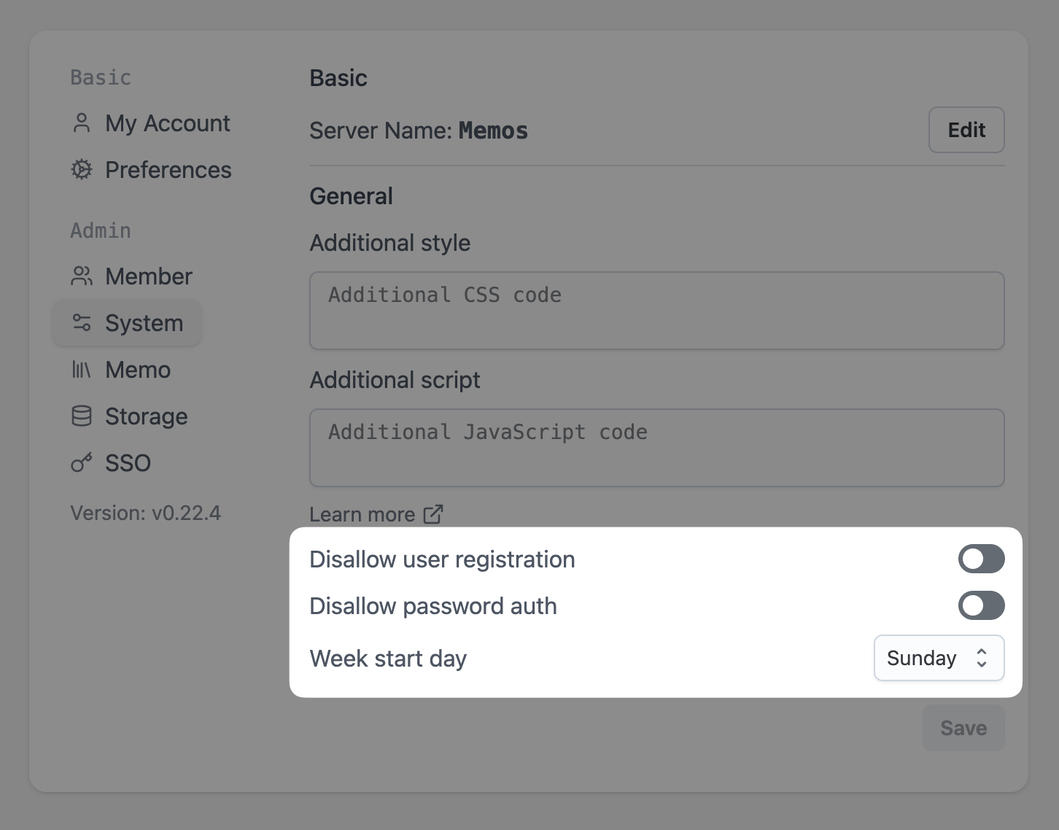Image resolution: width=1059 pixels, height=830 pixels.
Task: Click the Member people icon
Action: point(82,276)
